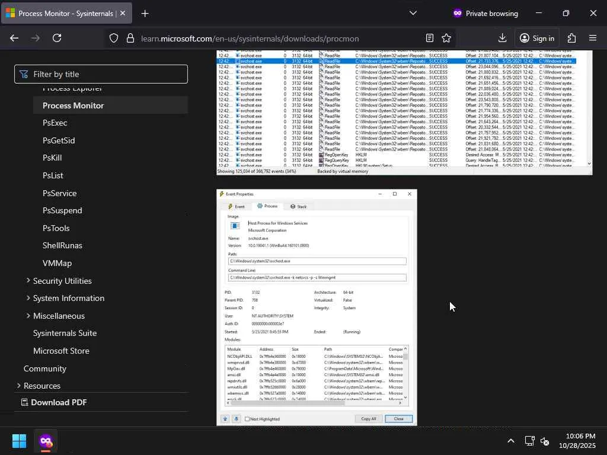607x455 pixels.
Task: Open the PsTools article
Action: pos(56,228)
